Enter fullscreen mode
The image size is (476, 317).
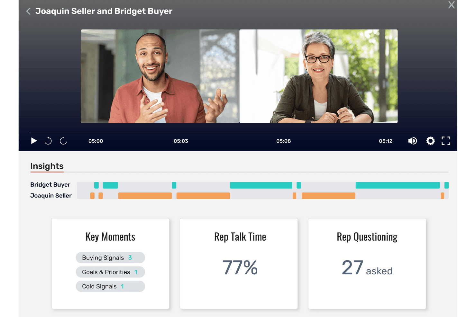click(446, 141)
